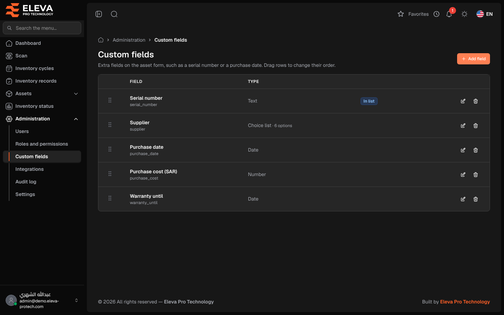
Task: Open the user account switcher arrows
Action: coord(76,300)
